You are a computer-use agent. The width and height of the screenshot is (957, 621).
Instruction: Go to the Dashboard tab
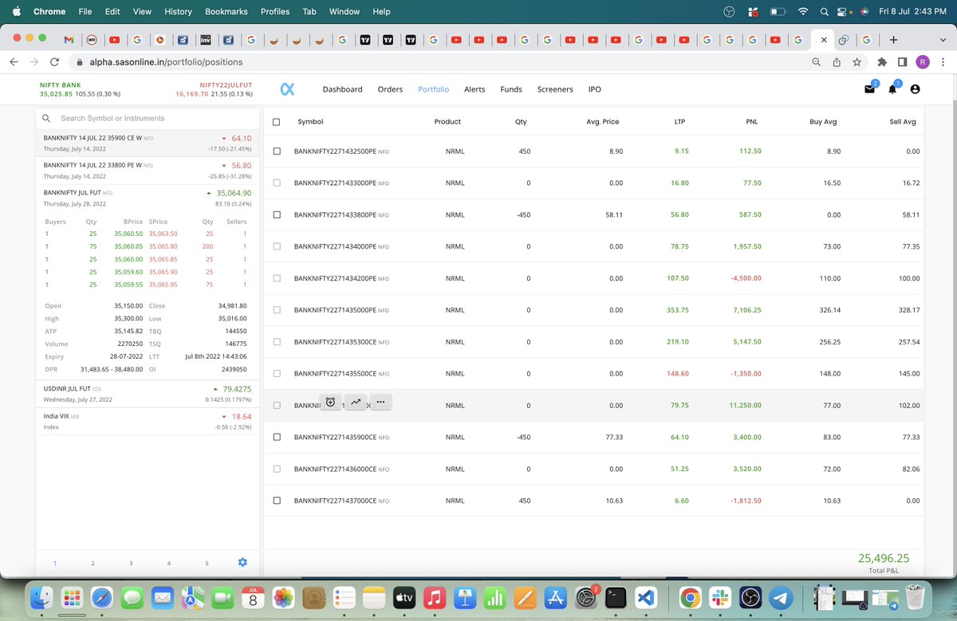[x=342, y=89]
